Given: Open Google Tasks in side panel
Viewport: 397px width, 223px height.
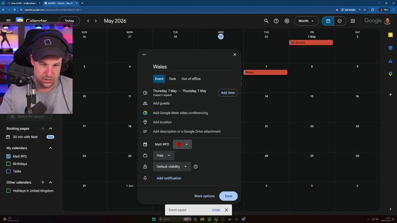Looking at the screenshot, I should point(390,48).
